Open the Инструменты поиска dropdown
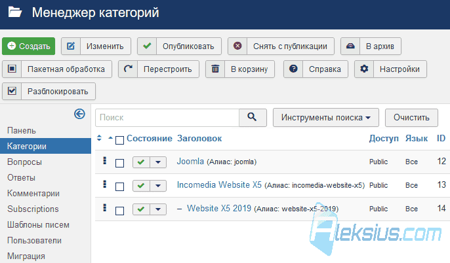The height and width of the screenshot is (263, 450). pyautogui.click(x=326, y=117)
